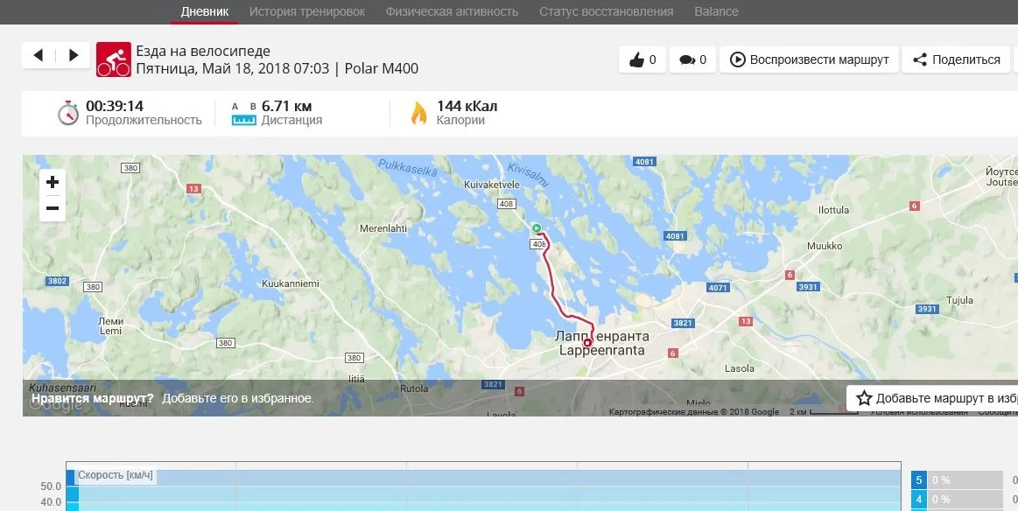Switch to Дневник tab
The image size is (1018, 511).
click(205, 11)
